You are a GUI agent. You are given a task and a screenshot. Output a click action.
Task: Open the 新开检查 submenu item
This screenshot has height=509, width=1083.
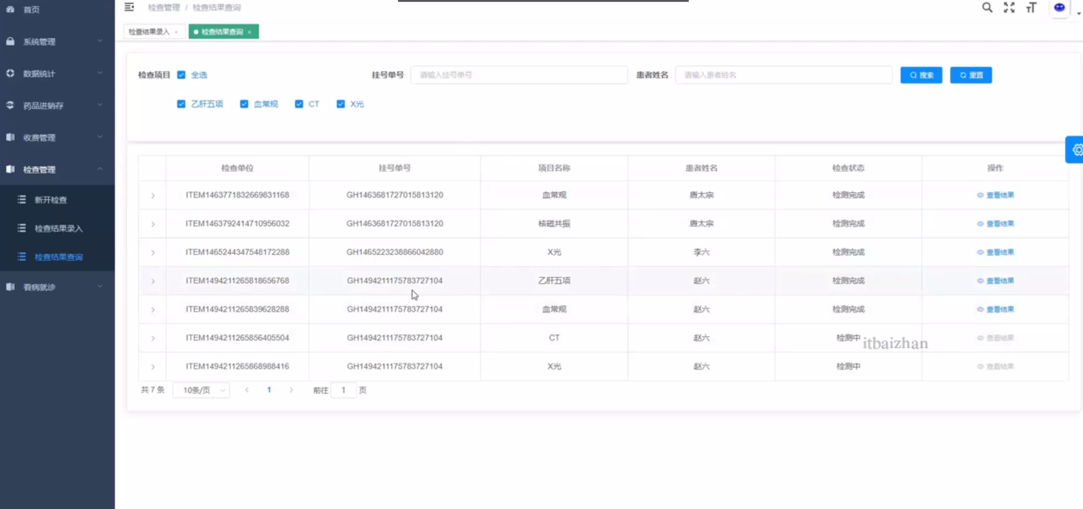(x=57, y=199)
